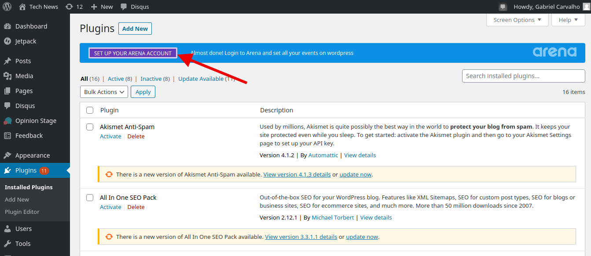Screen dimensions: 591x256
Task: Open the Bulk Actions dropdown
Action: pyautogui.click(x=104, y=92)
